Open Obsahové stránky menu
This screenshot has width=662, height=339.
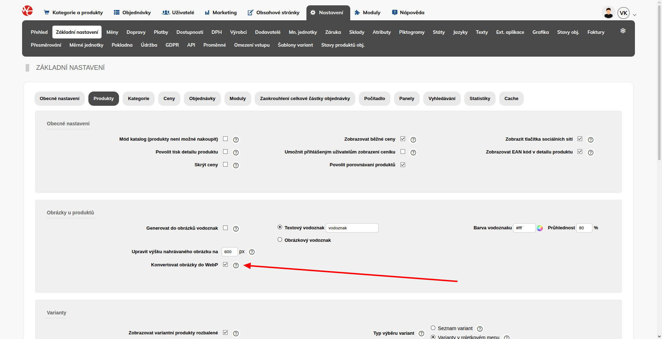click(274, 12)
